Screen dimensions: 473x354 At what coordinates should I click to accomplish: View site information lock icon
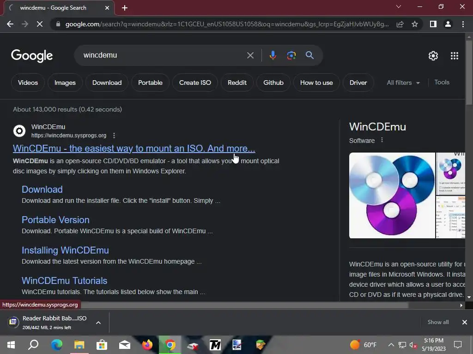click(58, 24)
